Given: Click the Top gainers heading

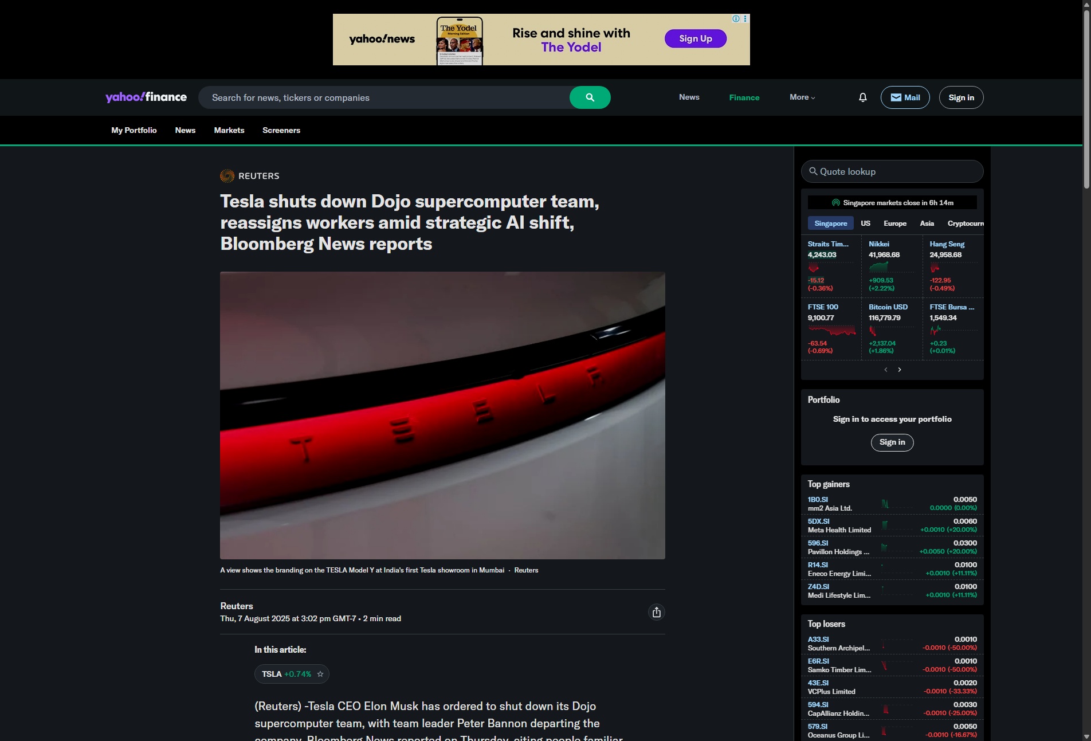Looking at the screenshot, I should [829, 484].
